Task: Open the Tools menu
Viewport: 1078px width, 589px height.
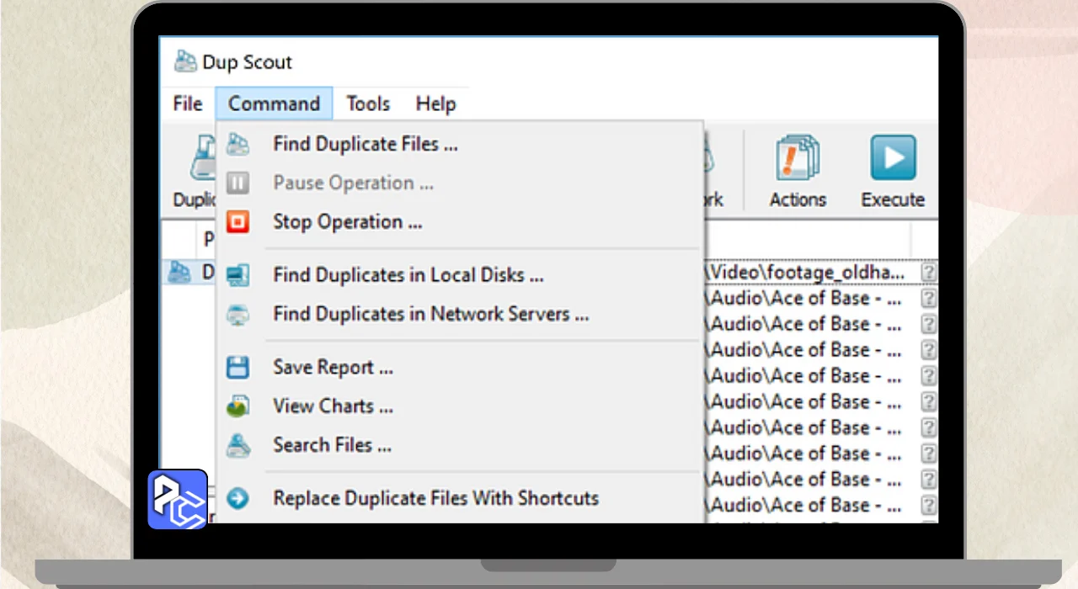Action: [368, 104]
